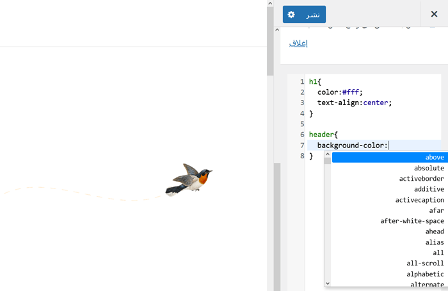Click the line number 5 in gutter
The height and width of the screenshot is (291, 448).
[x=301, y=124]
